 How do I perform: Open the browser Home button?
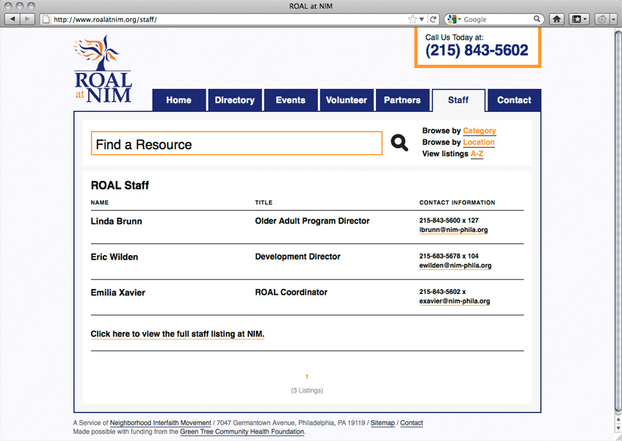click(x=557, y=19)
